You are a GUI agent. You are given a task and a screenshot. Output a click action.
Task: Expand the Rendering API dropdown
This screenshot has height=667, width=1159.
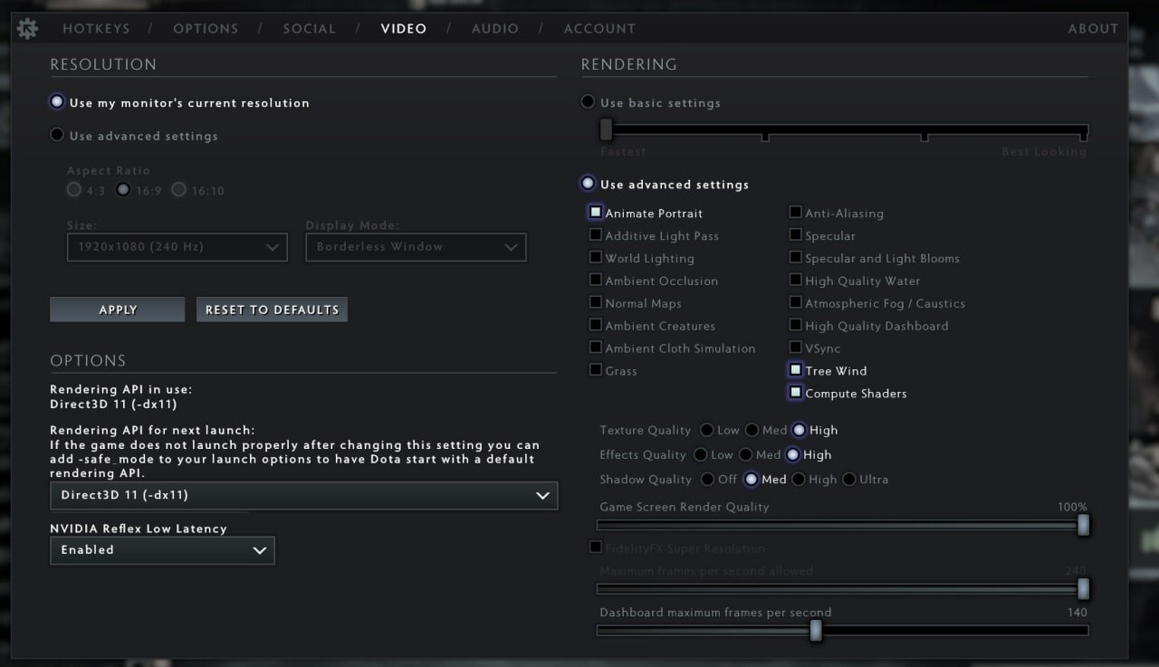304,496
